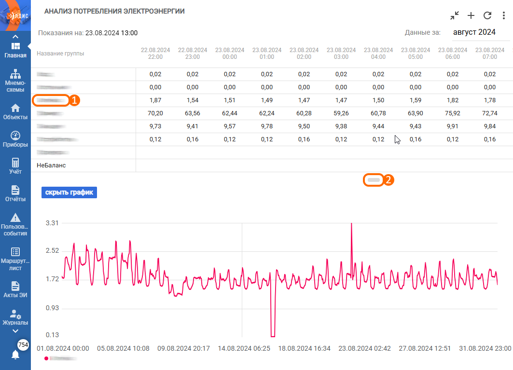Open the three-dot options menu
This screenshot has width=513, height=370.
coord(503,15)
